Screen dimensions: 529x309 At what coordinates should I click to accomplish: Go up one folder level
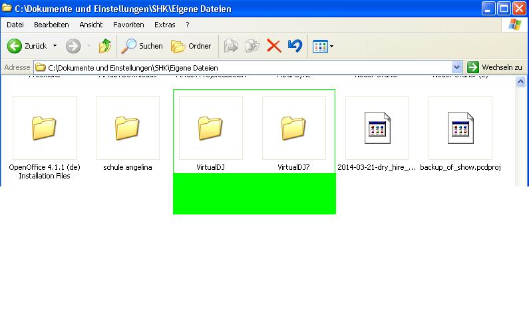pyautogui.click(x=104, y=46)
